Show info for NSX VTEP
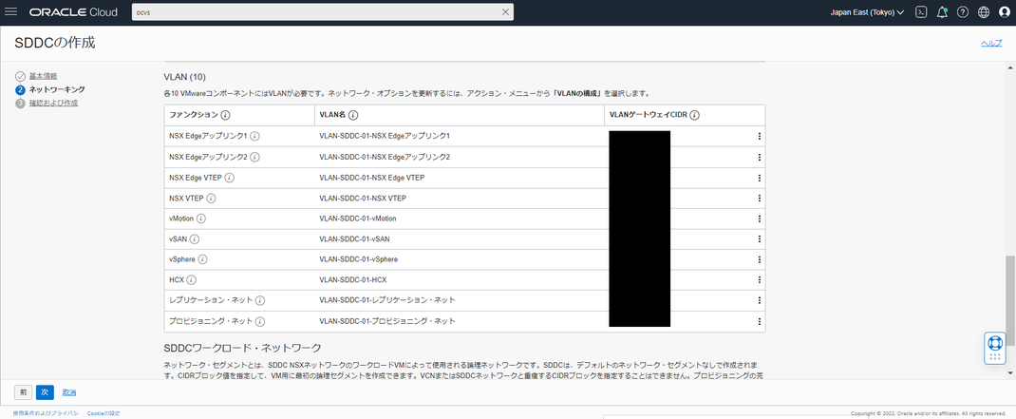The height and width of the screenshot is (419, 1016). tap(211, 198)
